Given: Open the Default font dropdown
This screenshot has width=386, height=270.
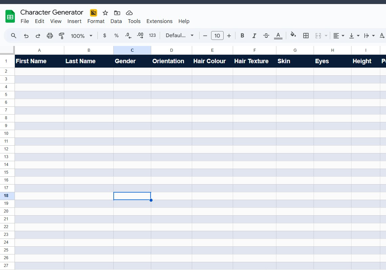Looking at the screenshot, I should coord(180,35).
